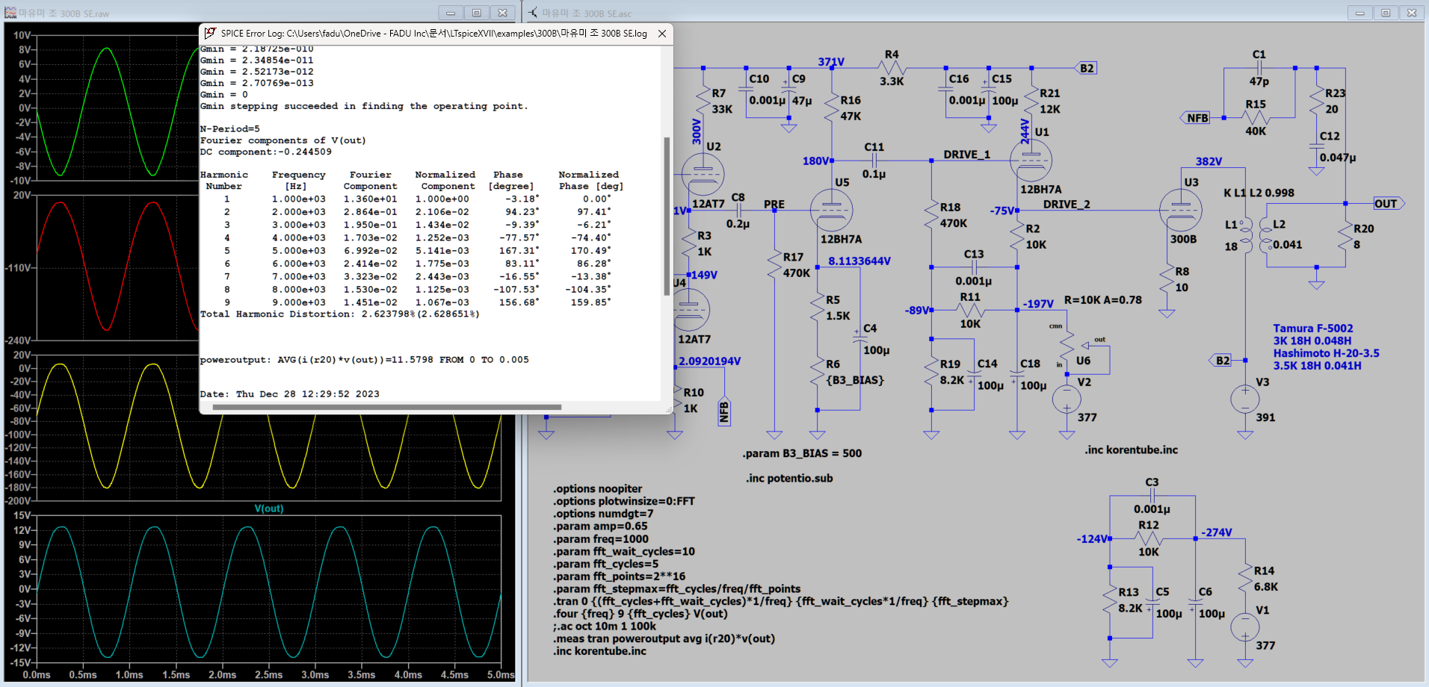Select resistor R15 40K symbol
This screenshot has width=1429, height=687.
[1256, 117]
